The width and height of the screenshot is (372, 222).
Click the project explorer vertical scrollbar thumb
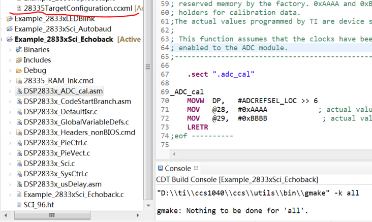[148, 100]
